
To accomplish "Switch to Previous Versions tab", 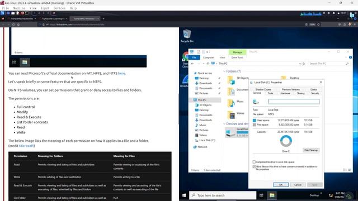I will 291,89.
